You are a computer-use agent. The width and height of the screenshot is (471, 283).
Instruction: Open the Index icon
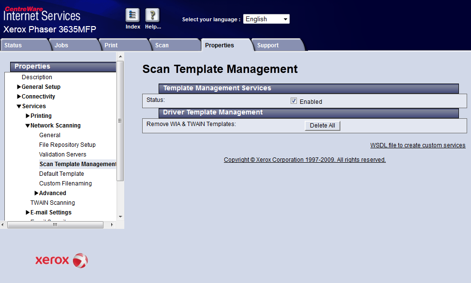pyautogui.click(x=132, y=15)
